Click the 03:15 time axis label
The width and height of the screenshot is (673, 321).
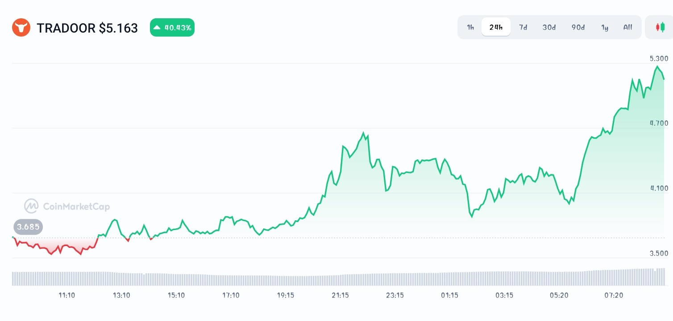click(x=504, y=295)
